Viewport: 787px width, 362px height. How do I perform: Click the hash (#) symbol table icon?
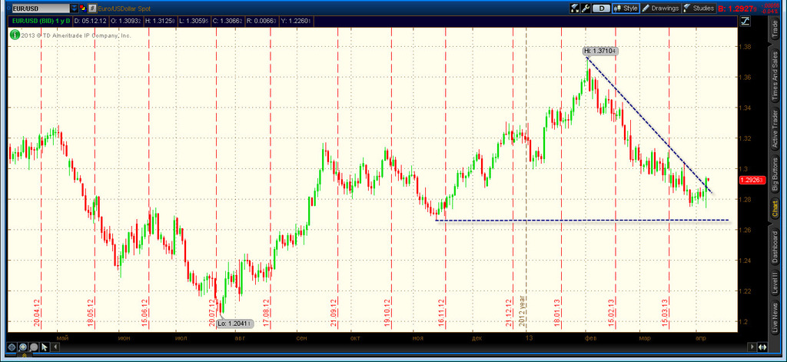[x=92, y=8]
